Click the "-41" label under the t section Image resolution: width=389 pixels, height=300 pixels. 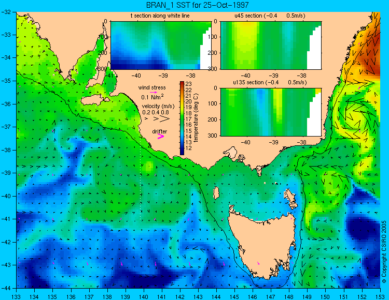click(x=108, y=76)
